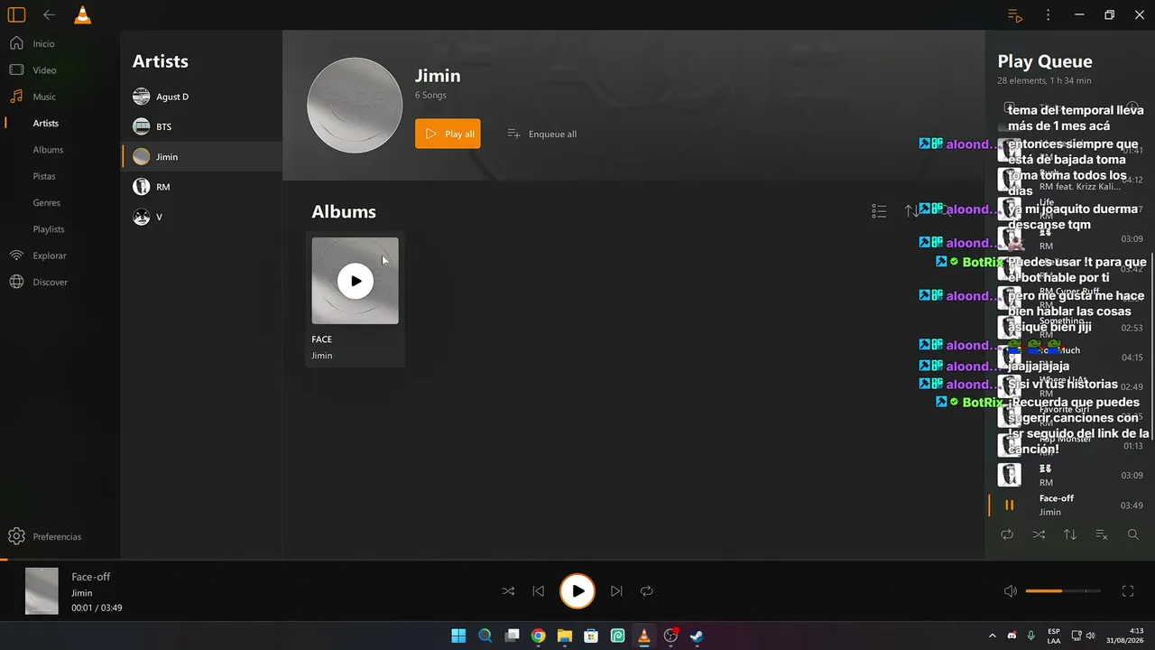The image size is (1155, 650).
Task: Adjust the volume slider
Action: [x=1063, y=591]
